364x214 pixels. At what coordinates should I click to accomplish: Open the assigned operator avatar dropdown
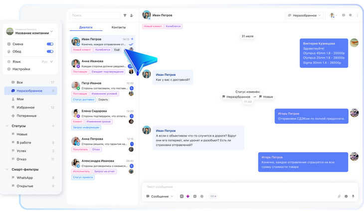click(334, 15)
